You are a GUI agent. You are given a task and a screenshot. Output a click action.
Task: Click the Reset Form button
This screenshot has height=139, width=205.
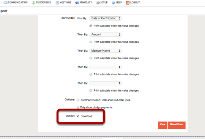(177, 125)
